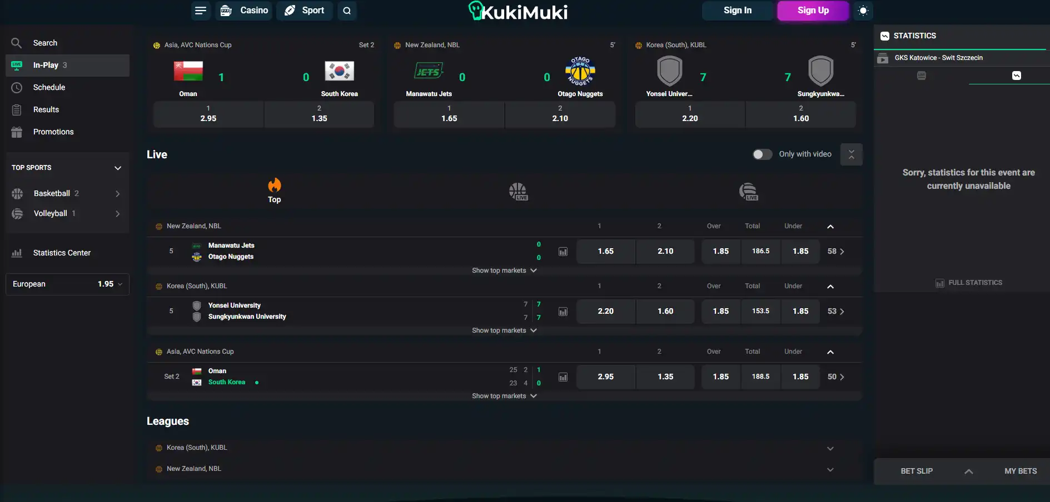Switch to the statistics chart tab icon
This screenshot has height=502, width=1050.
point(1017,76)
